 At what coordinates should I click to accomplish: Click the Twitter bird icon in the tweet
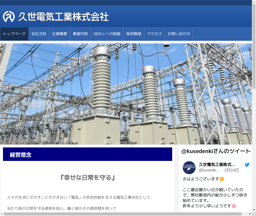coord(247,165)
